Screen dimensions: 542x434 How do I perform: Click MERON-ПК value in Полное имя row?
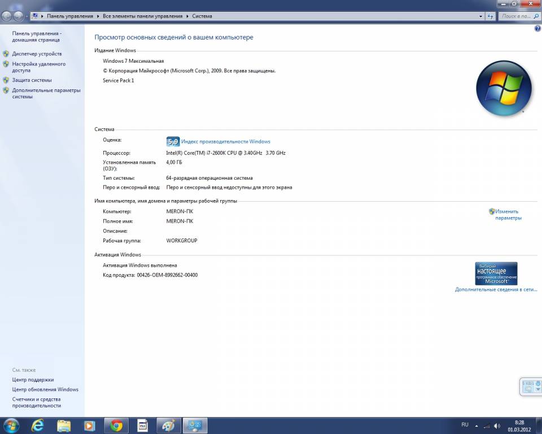tap(180, 221)
